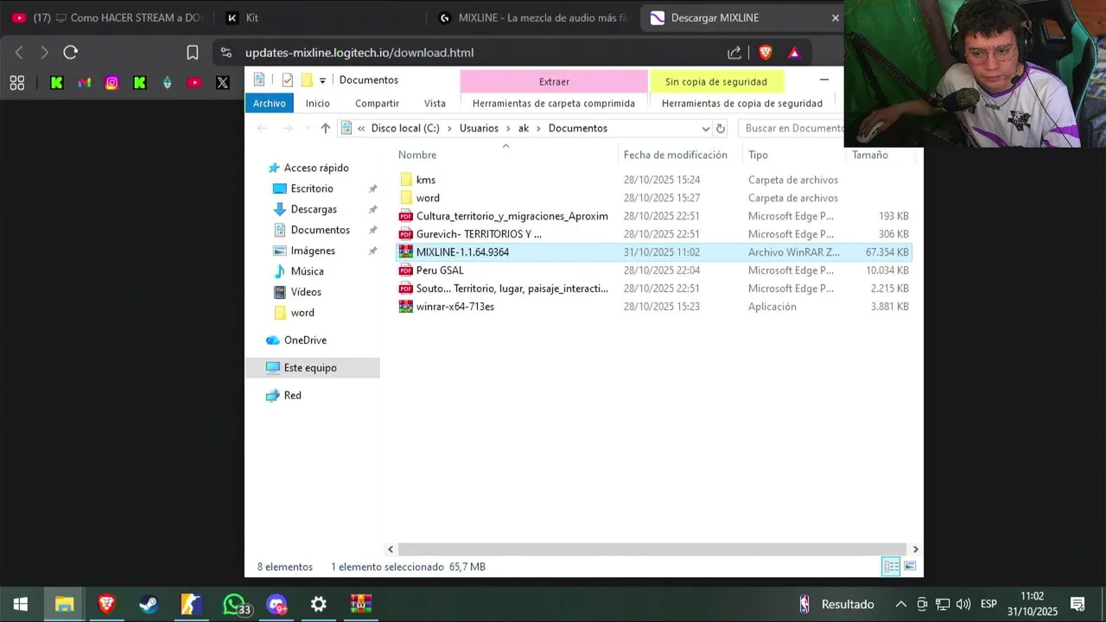
Task: Select MIXLINE-1.1.64.9364 archive
Action: [462, 252]
